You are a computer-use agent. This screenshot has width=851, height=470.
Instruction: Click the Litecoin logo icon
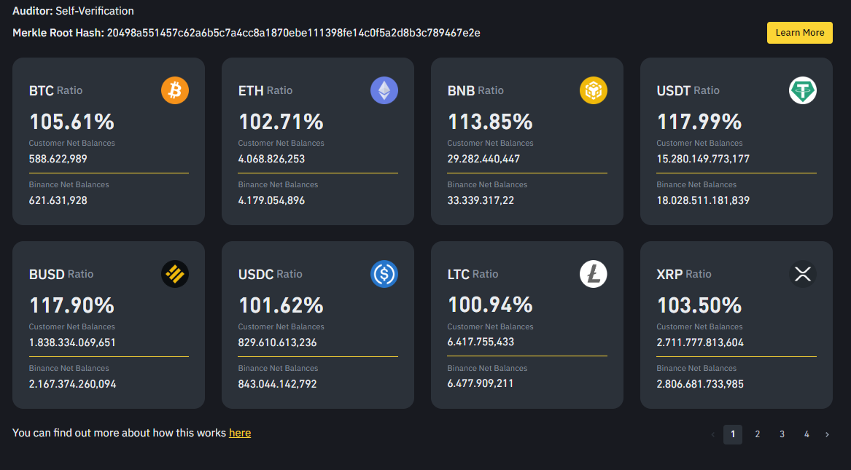coord(594,275)
